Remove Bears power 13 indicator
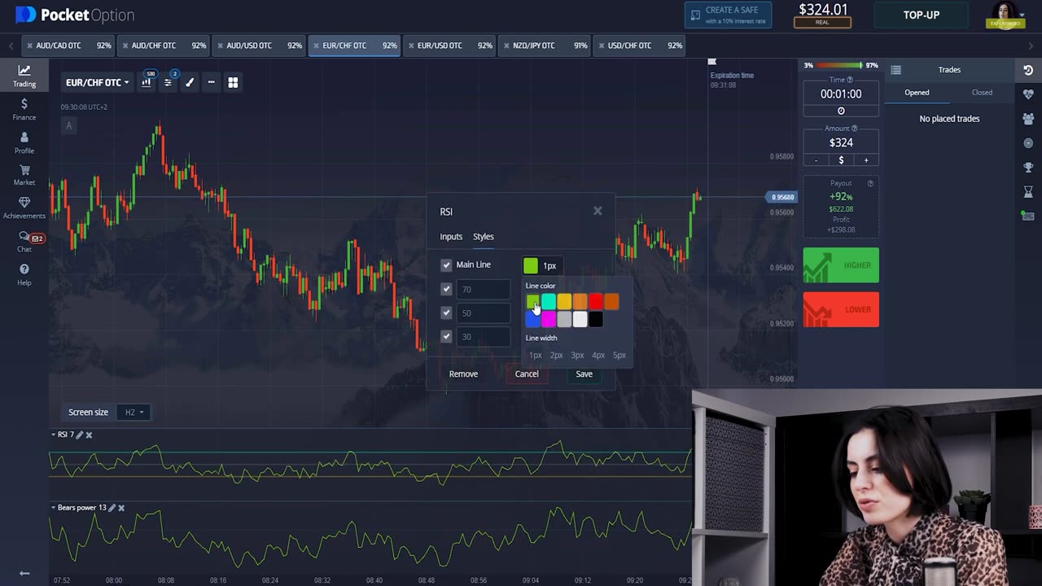Screen dimensions: 1042x586 (121, 508)
